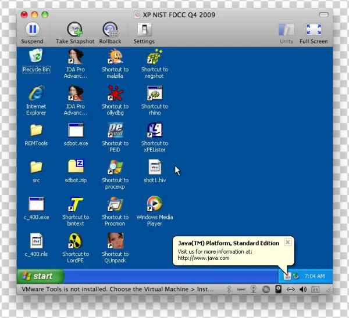The width and height of the screenshot is (349, 318).
Task: Click the VMware Tools not installed message
Action: coord(117,290)
